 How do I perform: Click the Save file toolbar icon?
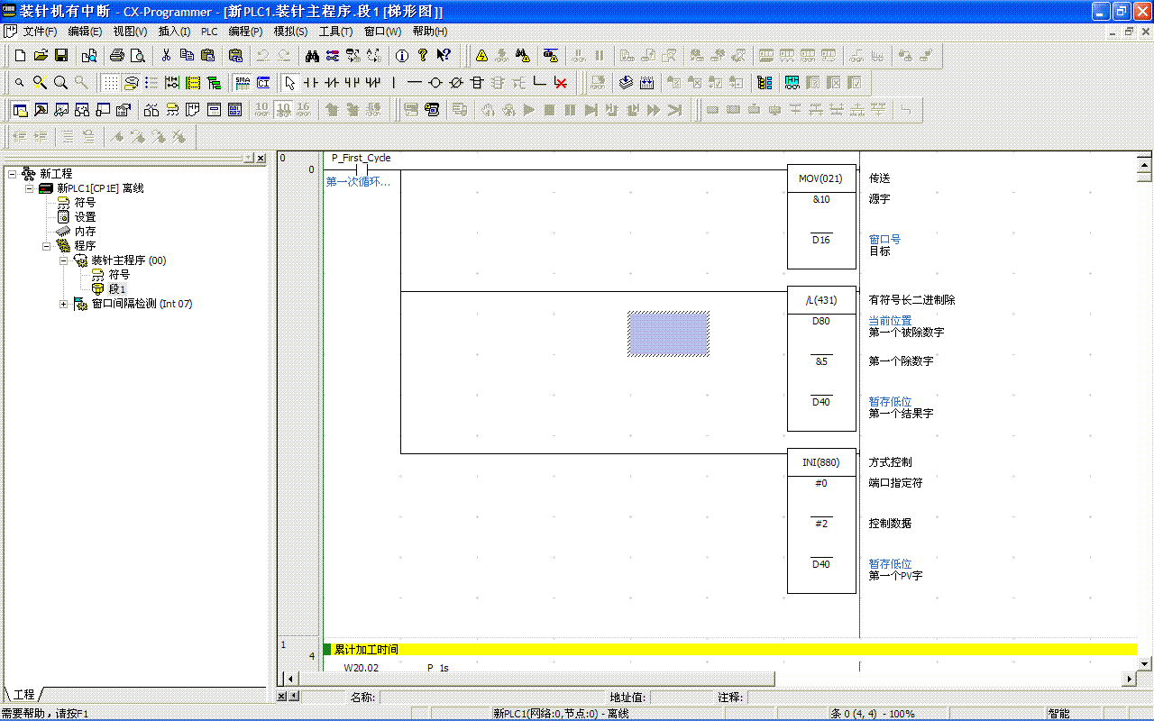coord(61,56)
